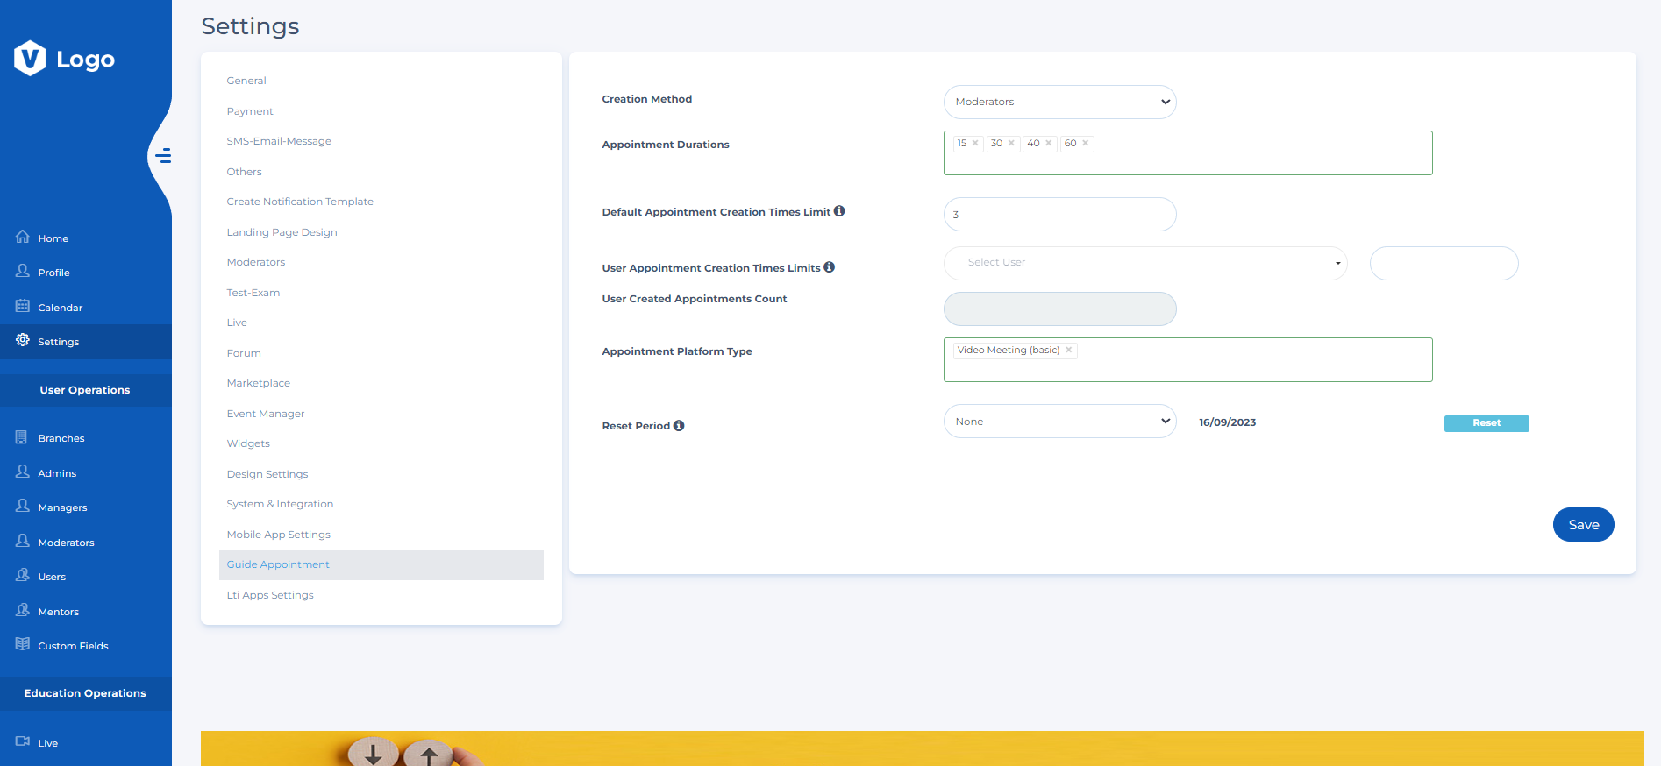Remove the 15 minute duration tag
Screen dimensions: 1661x766
click(975, 144)
